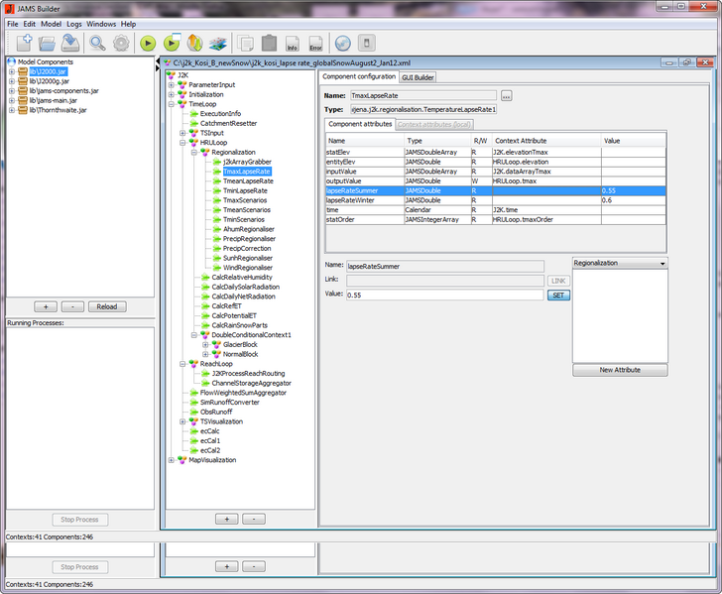The height and width of the screenshot is (594, 722).
Task: Collapse the TimeLoop tree node
Action: pyautogui.click(x=171, y=104)
